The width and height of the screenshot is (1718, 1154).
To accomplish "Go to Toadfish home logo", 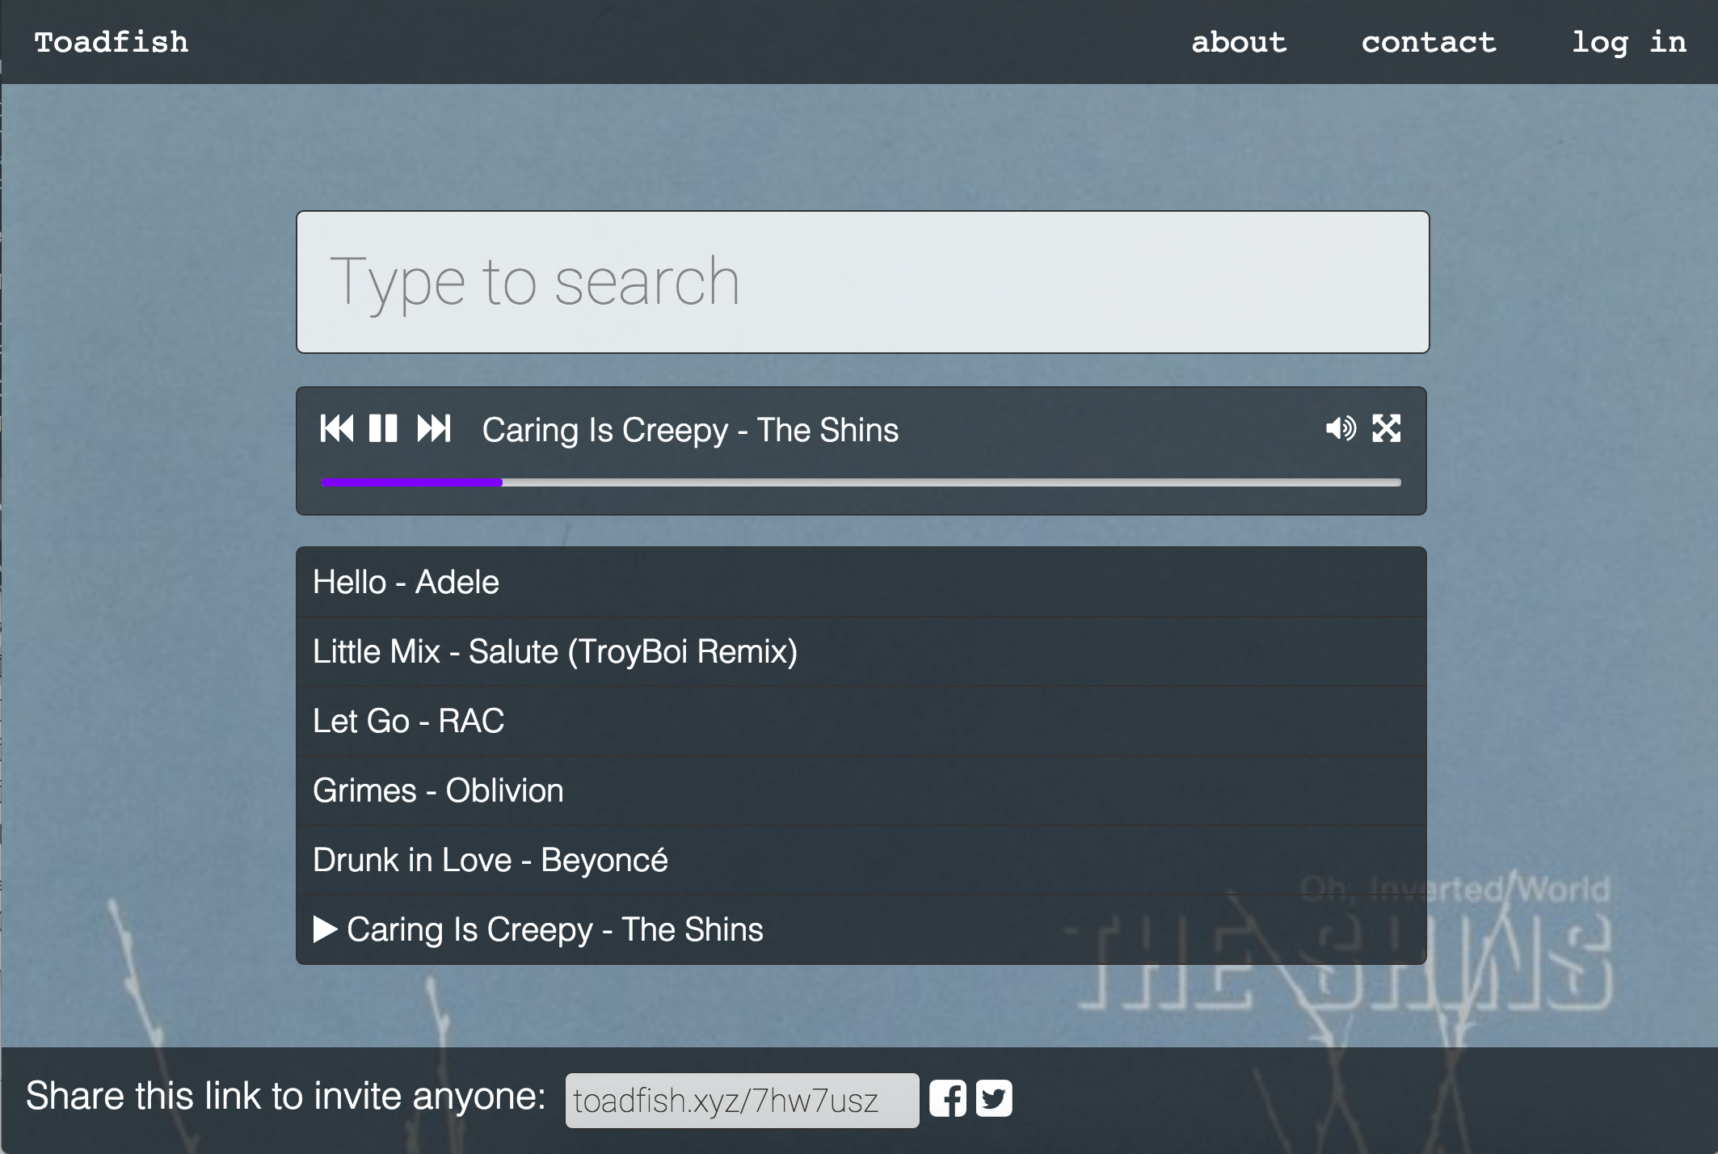I will coord(112,42).
